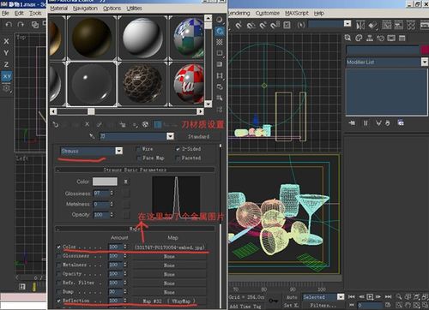Enable the Metalness map checkbox
Image resolution: width=429 pixels, height=310 pixels.
point(58,265)
